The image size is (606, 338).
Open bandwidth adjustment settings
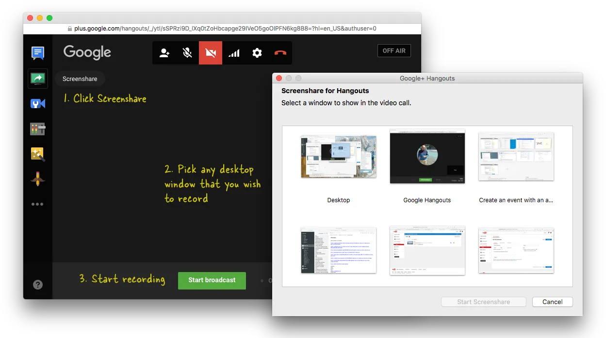(234, 53)
